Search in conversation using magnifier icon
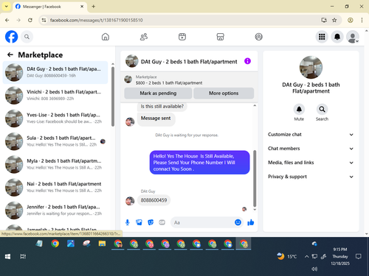 pos(322,110)
